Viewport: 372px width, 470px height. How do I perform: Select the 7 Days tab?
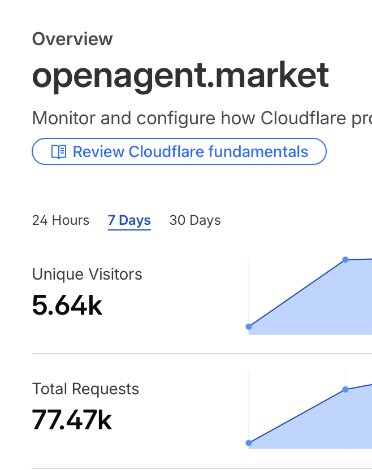pyautogui.click(x=129, y=221)
